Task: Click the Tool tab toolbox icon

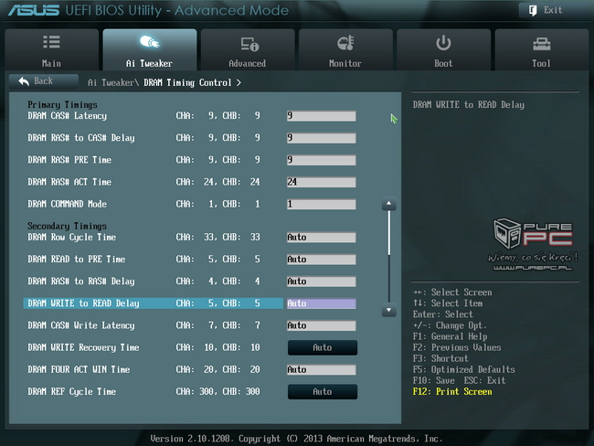Action: click(x=542, y=44)
